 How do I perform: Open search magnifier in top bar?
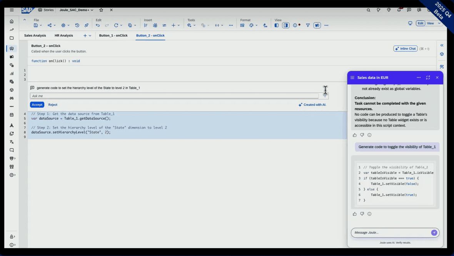coord(368,10)
